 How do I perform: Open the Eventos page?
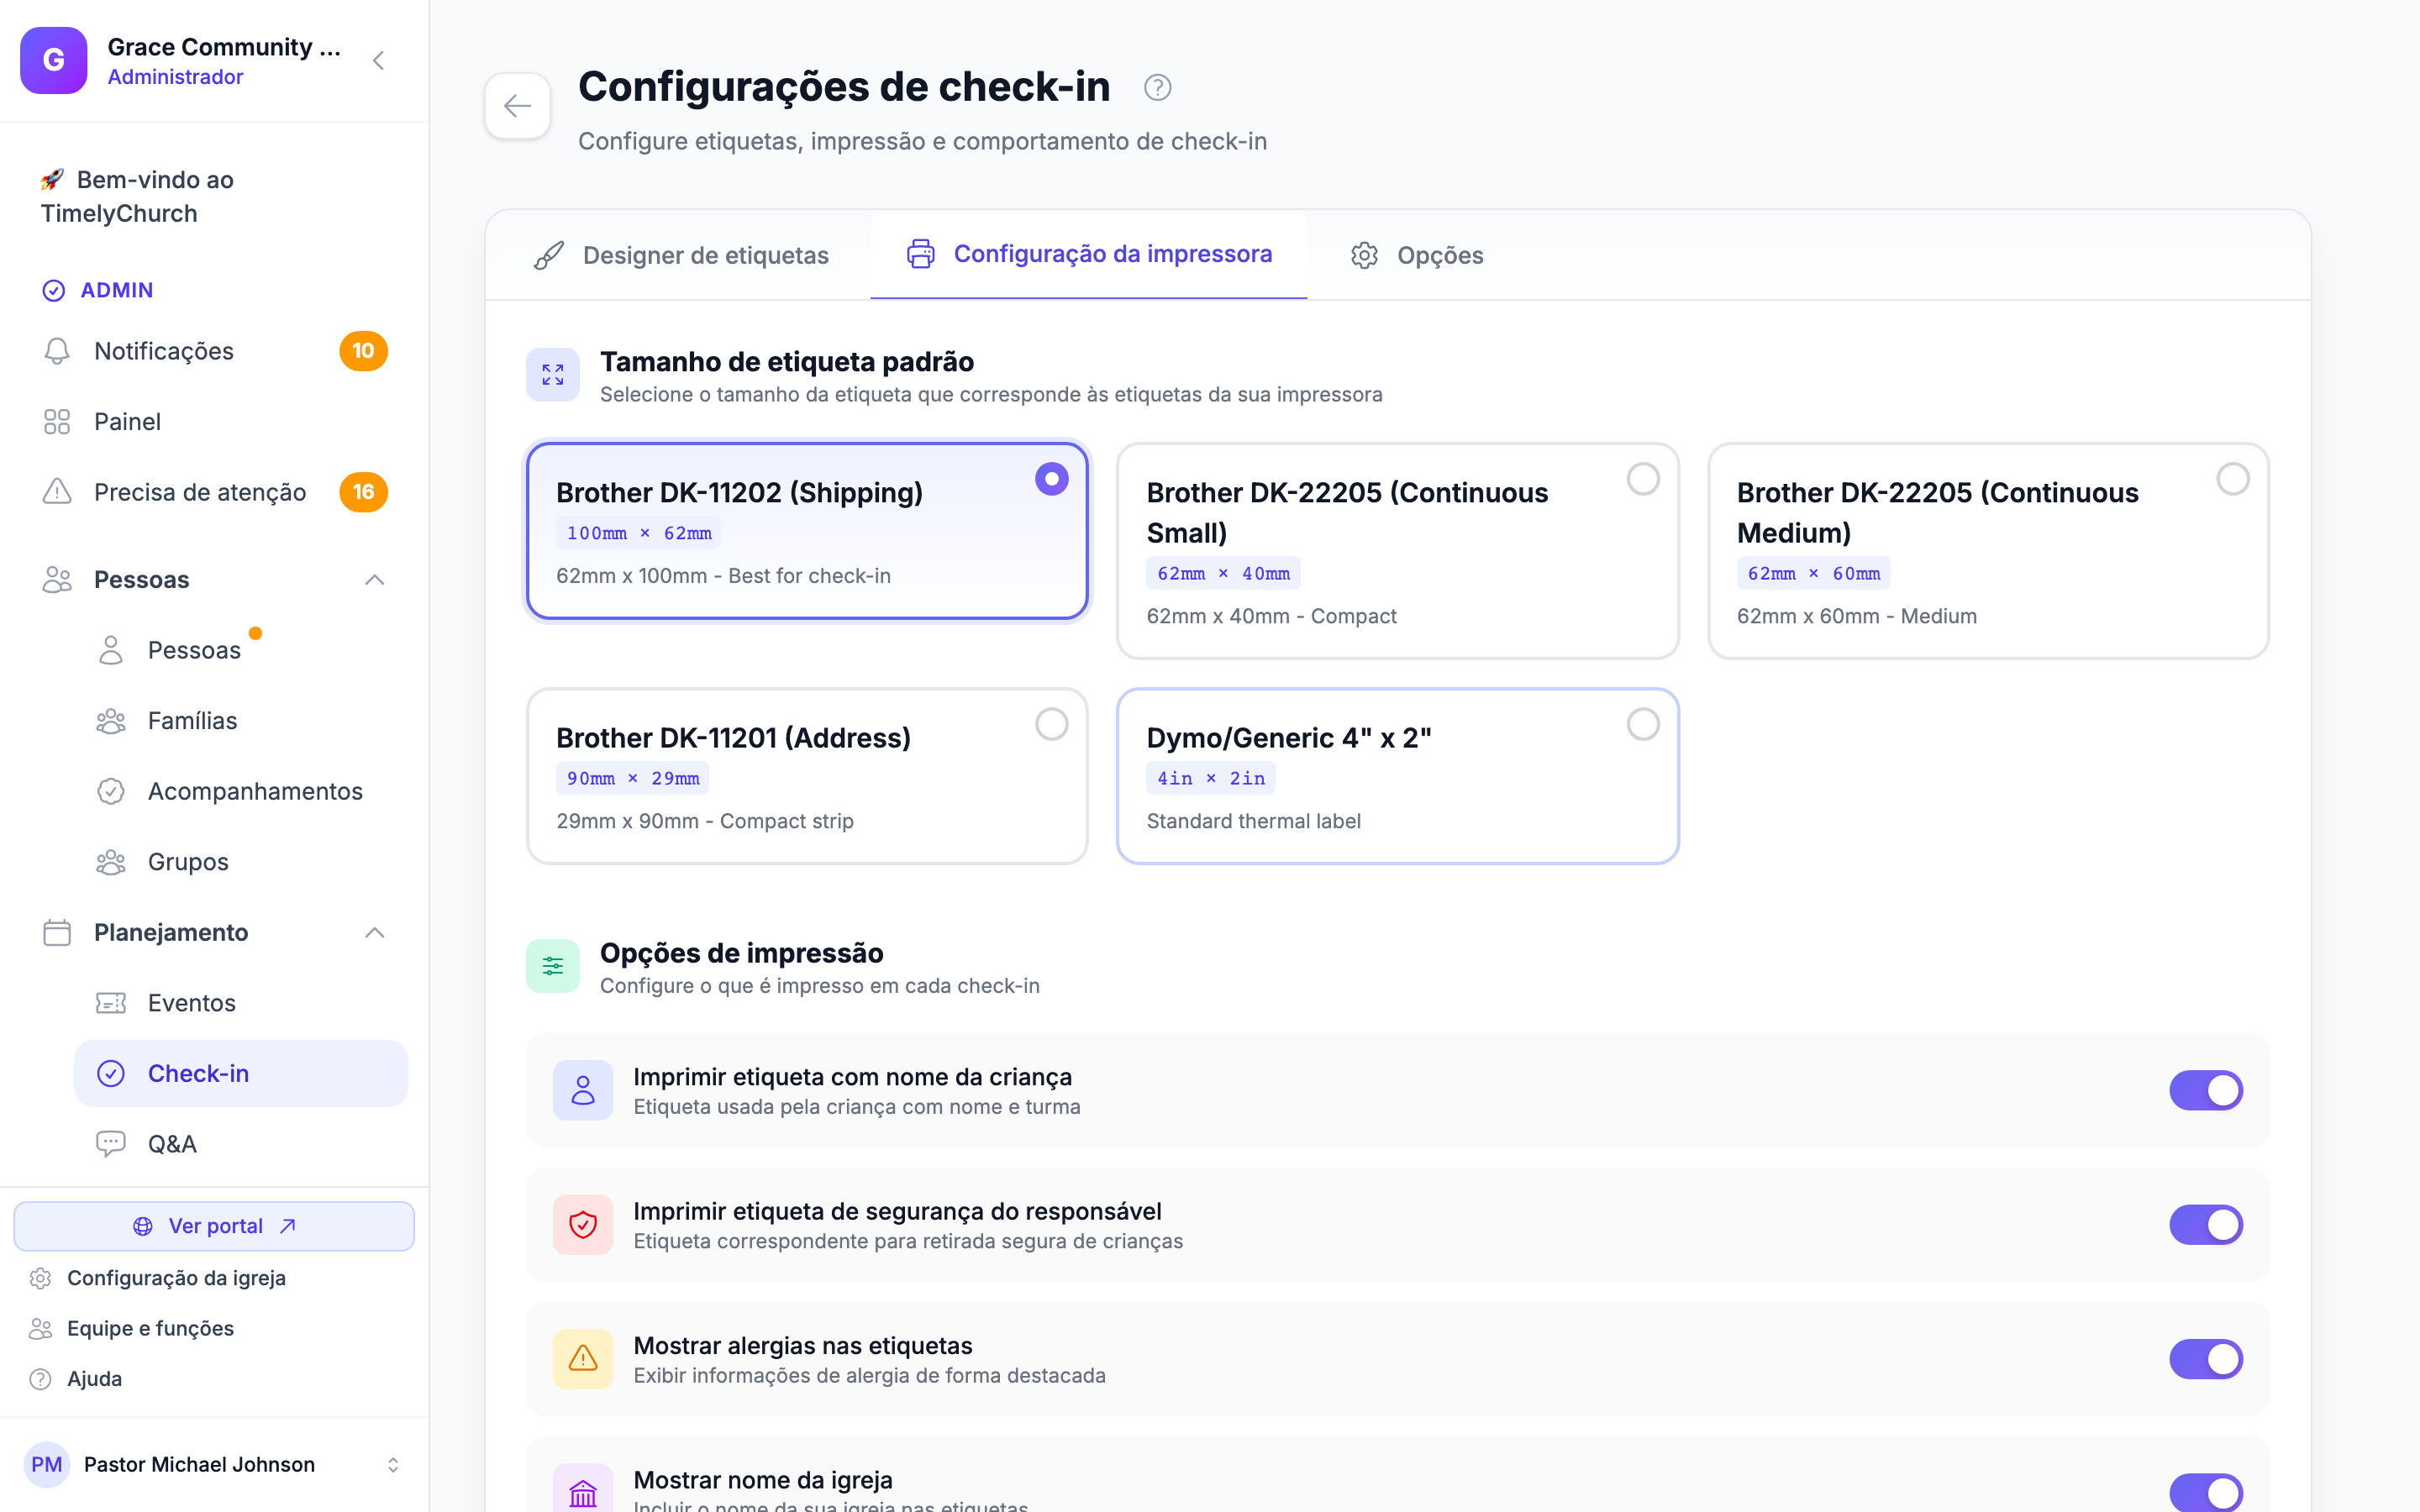pyautogui.click(x=241, y=1003)
